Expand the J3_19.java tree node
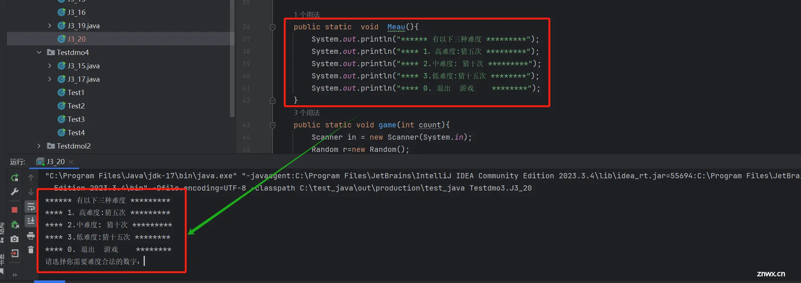 pyautogui.click(x=50, y=26)
